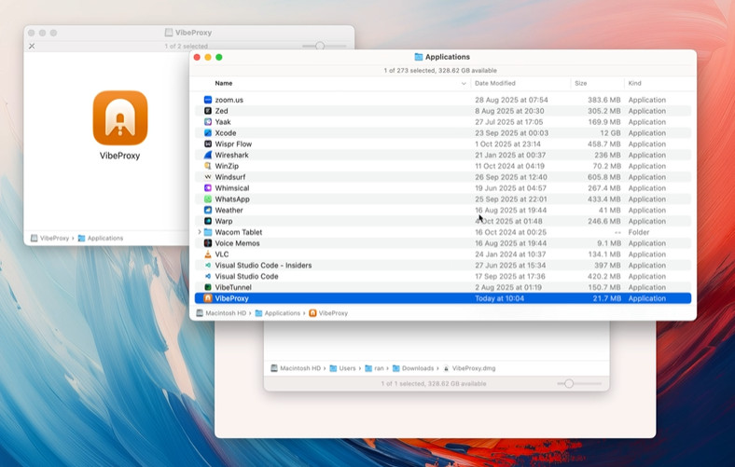Click the 'Folder' kind cell
The height and width of the screenshot is (467, 735).
639,232
